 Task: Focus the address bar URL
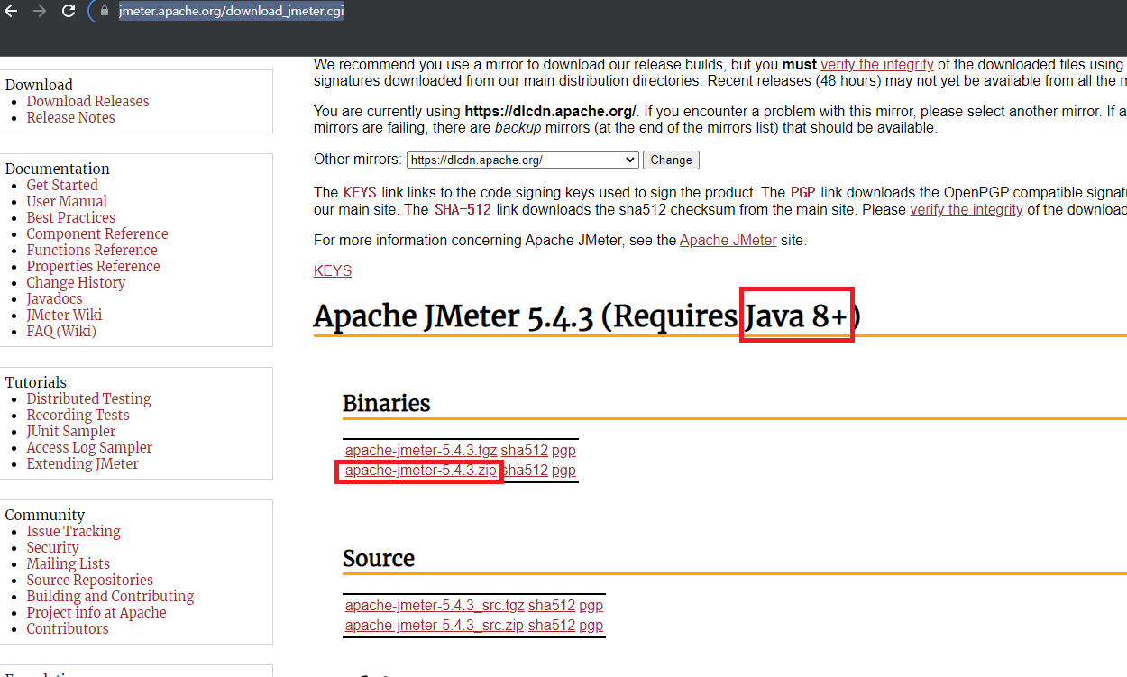pyautogui.click(x=232, y=12)
